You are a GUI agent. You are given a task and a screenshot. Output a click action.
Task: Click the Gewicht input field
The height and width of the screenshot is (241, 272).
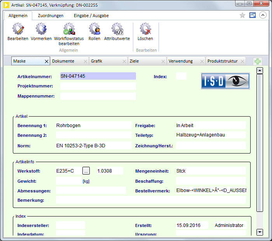click(69, 181)
